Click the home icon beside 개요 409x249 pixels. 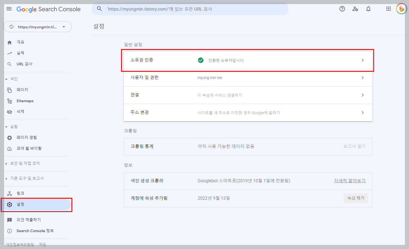10,42
